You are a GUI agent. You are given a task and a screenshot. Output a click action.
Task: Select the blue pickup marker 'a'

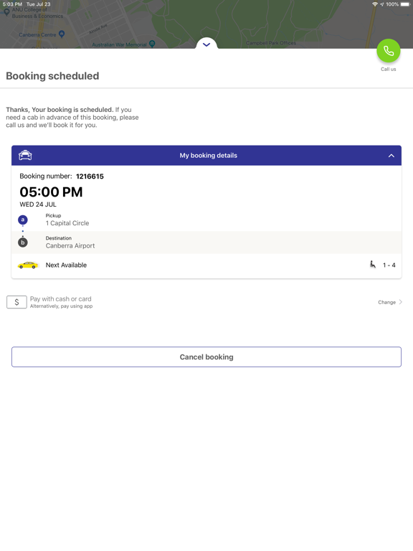pos(23,220)
